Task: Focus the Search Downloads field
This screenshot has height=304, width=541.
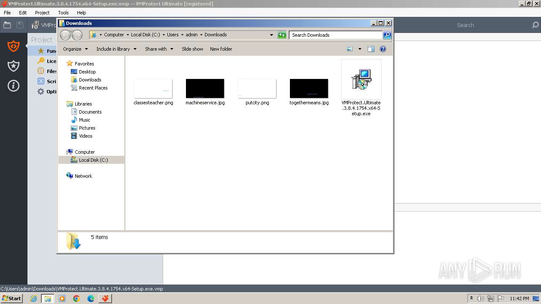Action: click(336, 35)
